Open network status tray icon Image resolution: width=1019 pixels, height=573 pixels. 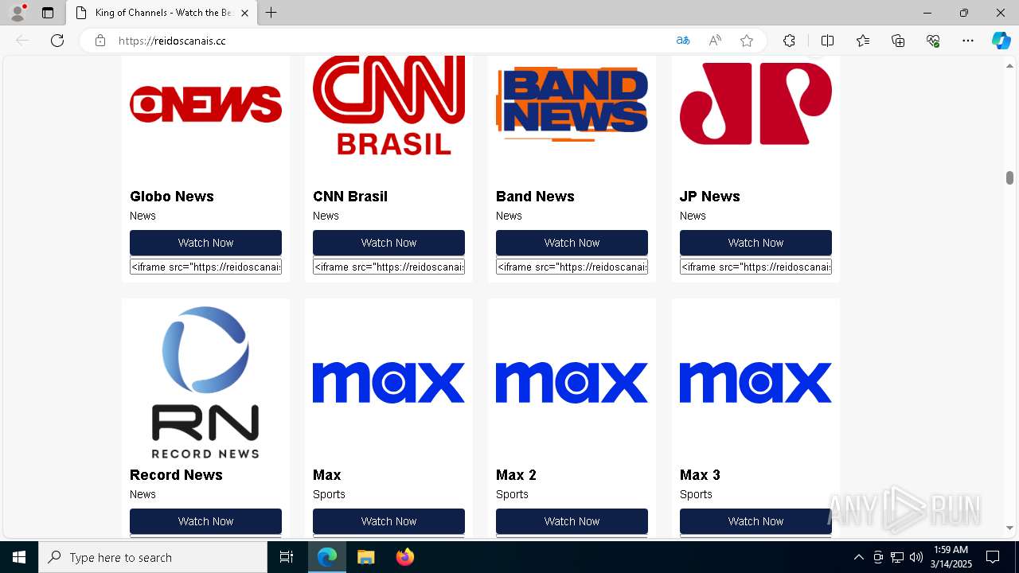897,557
